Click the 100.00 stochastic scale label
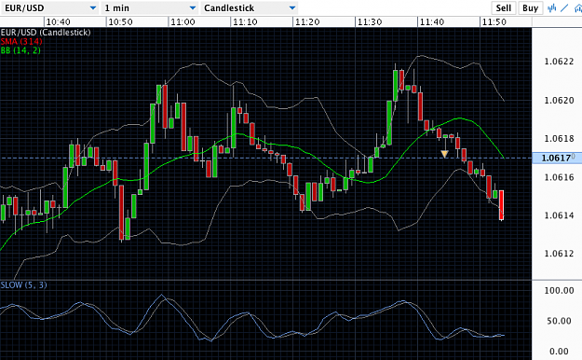The width and height of the screenshot is (582, 360). click(x=559, y=290)
